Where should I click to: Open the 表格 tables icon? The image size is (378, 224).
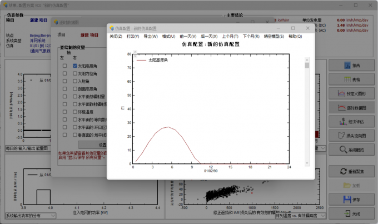pos(347,79)
